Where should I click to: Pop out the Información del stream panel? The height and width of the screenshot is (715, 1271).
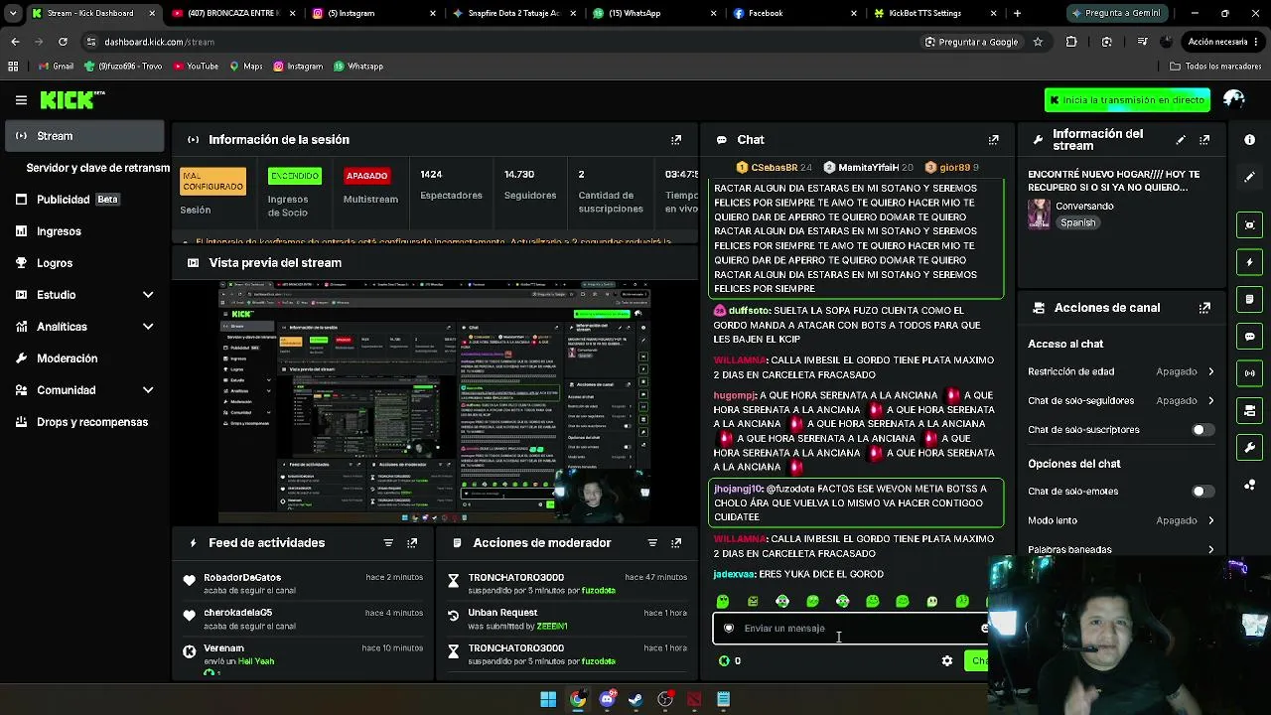click(x=1204, y=140)
